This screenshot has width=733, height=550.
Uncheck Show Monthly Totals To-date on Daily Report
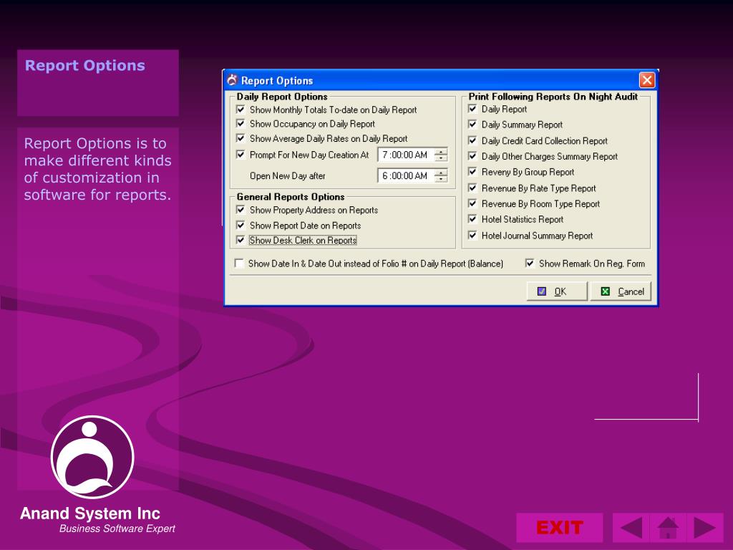coord(241,110)
